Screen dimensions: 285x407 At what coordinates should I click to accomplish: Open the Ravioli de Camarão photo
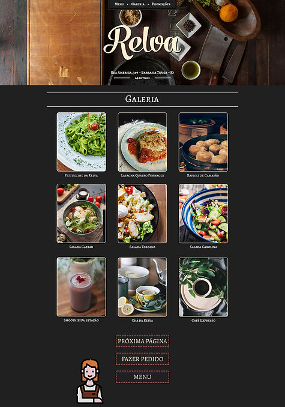click(x=203, y=142)
